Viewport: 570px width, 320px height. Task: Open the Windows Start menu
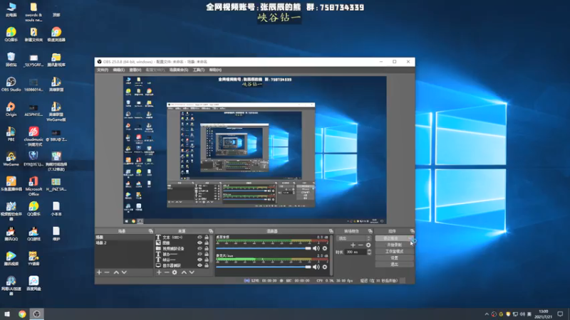[x=7, y=314]
